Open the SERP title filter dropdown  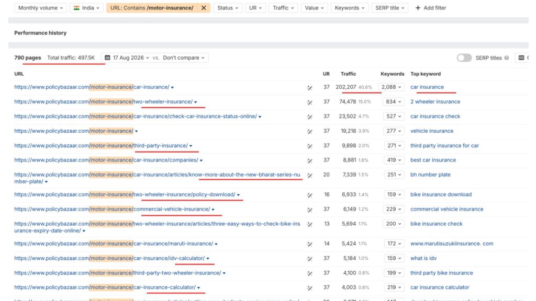(x=389, y=8)
